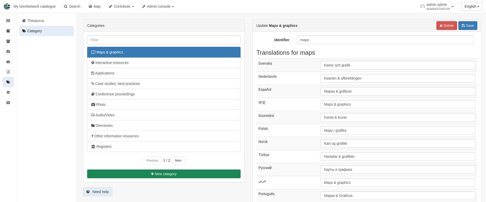This screenshot has height=202, width=486.
Task: Click the 'Translations for maps' heading
Action: tap(286, 53)
